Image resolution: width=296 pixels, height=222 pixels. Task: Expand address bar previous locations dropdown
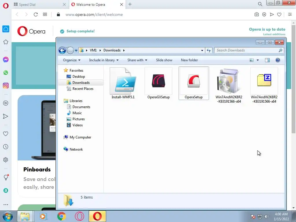click(202, 50)
